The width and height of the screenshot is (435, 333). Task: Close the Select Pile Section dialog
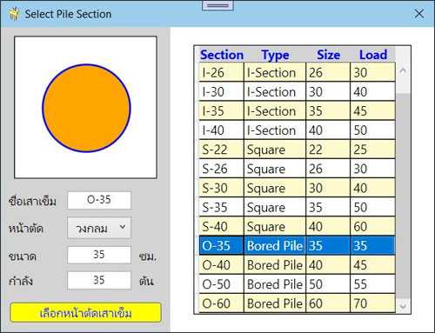tap(419, 14)
